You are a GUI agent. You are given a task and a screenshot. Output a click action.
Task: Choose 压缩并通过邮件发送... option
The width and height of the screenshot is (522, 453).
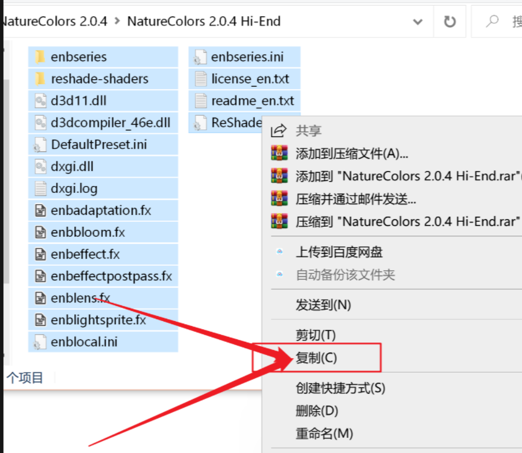[x=356, y=199]
